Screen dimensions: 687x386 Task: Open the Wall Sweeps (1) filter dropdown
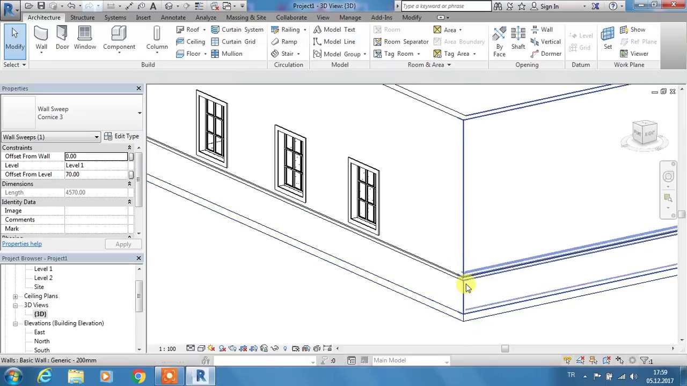tap(97, 137)
